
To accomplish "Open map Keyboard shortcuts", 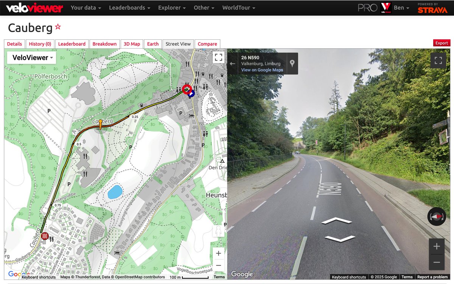I will click(x=39, y=277).
